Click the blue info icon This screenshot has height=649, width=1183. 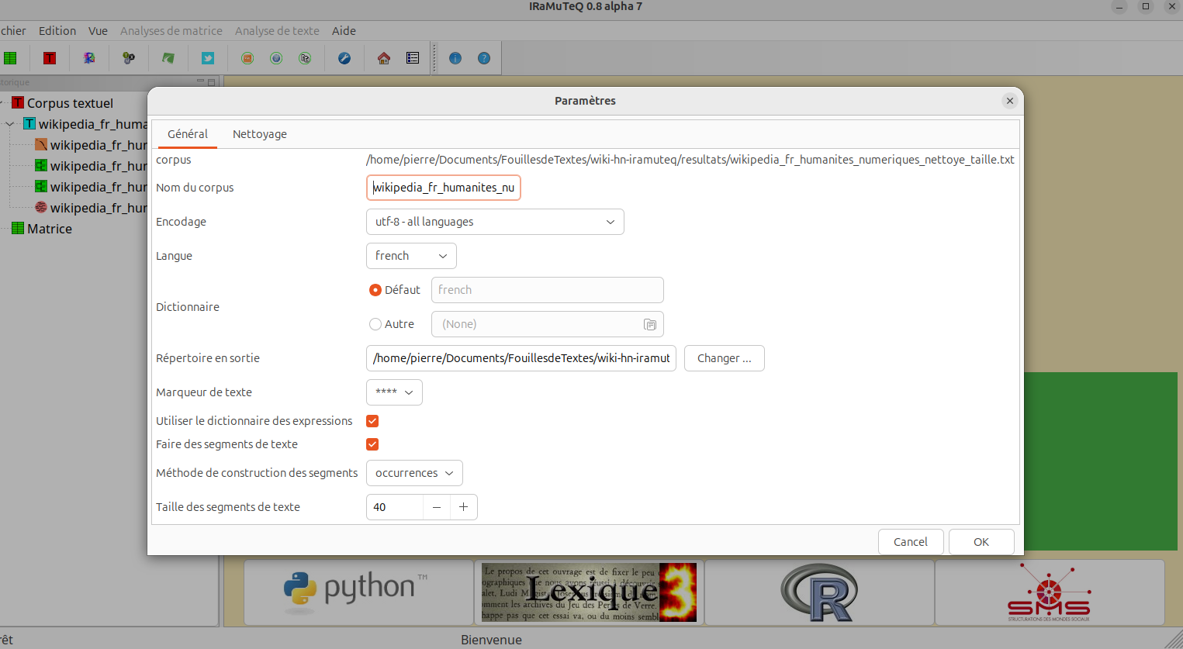455,58
